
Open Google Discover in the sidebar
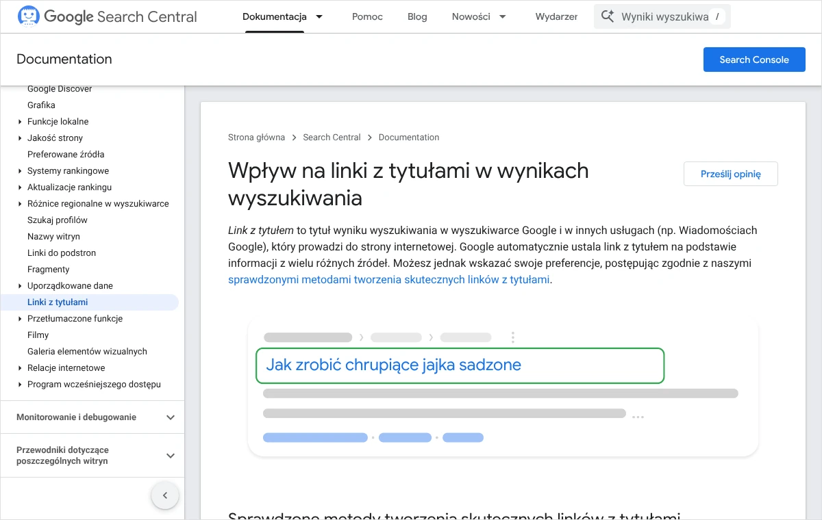tap(60, 89)
